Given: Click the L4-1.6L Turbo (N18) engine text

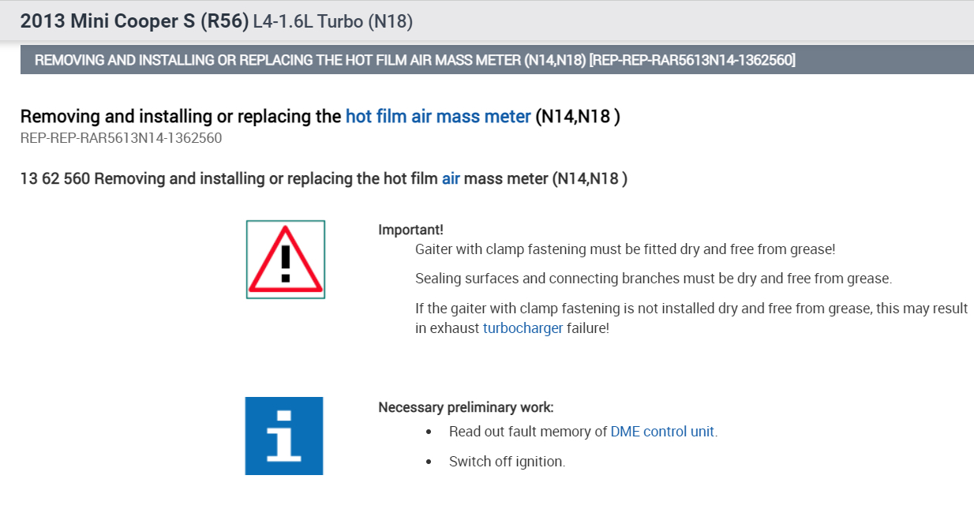Looking at the screenshot, I should tap(332, 22).
